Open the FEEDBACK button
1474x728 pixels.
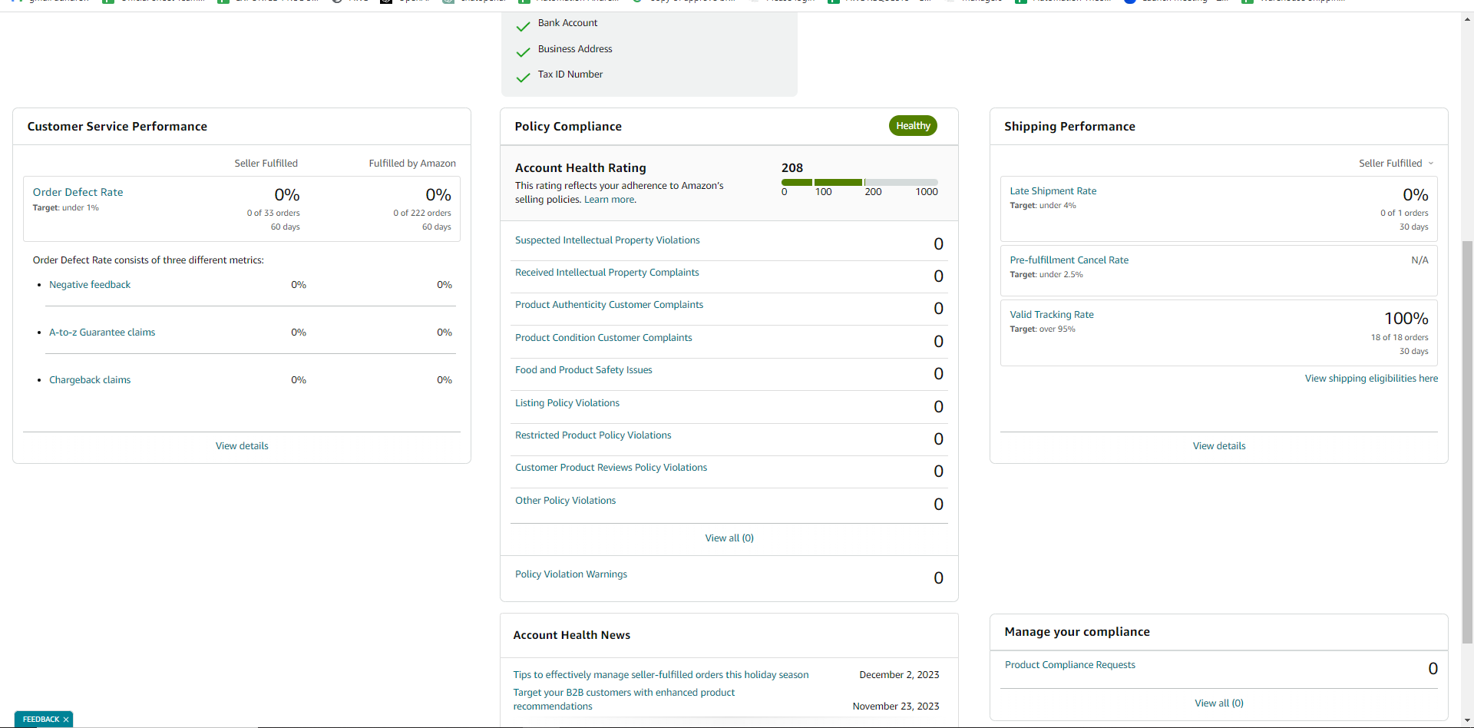click(x=41, y=720)
